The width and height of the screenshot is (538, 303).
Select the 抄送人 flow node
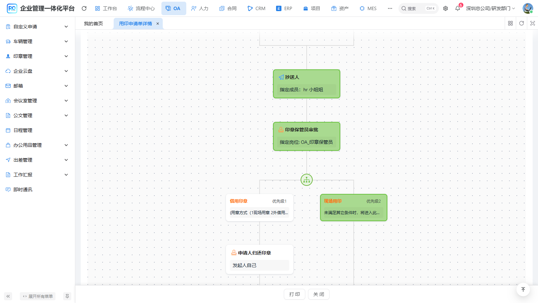tap(307, 84)
